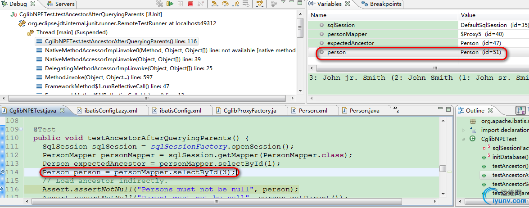Screen dimensions: 529x208
Task: Close the Variables view tab
Action: click(x=347, y=4)
